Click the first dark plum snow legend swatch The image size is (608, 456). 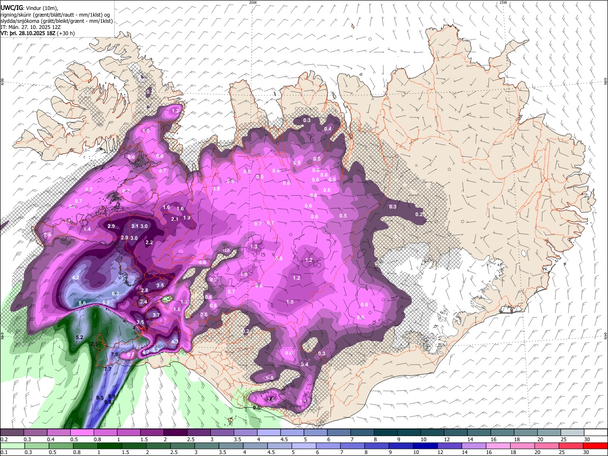coord(12,432)
